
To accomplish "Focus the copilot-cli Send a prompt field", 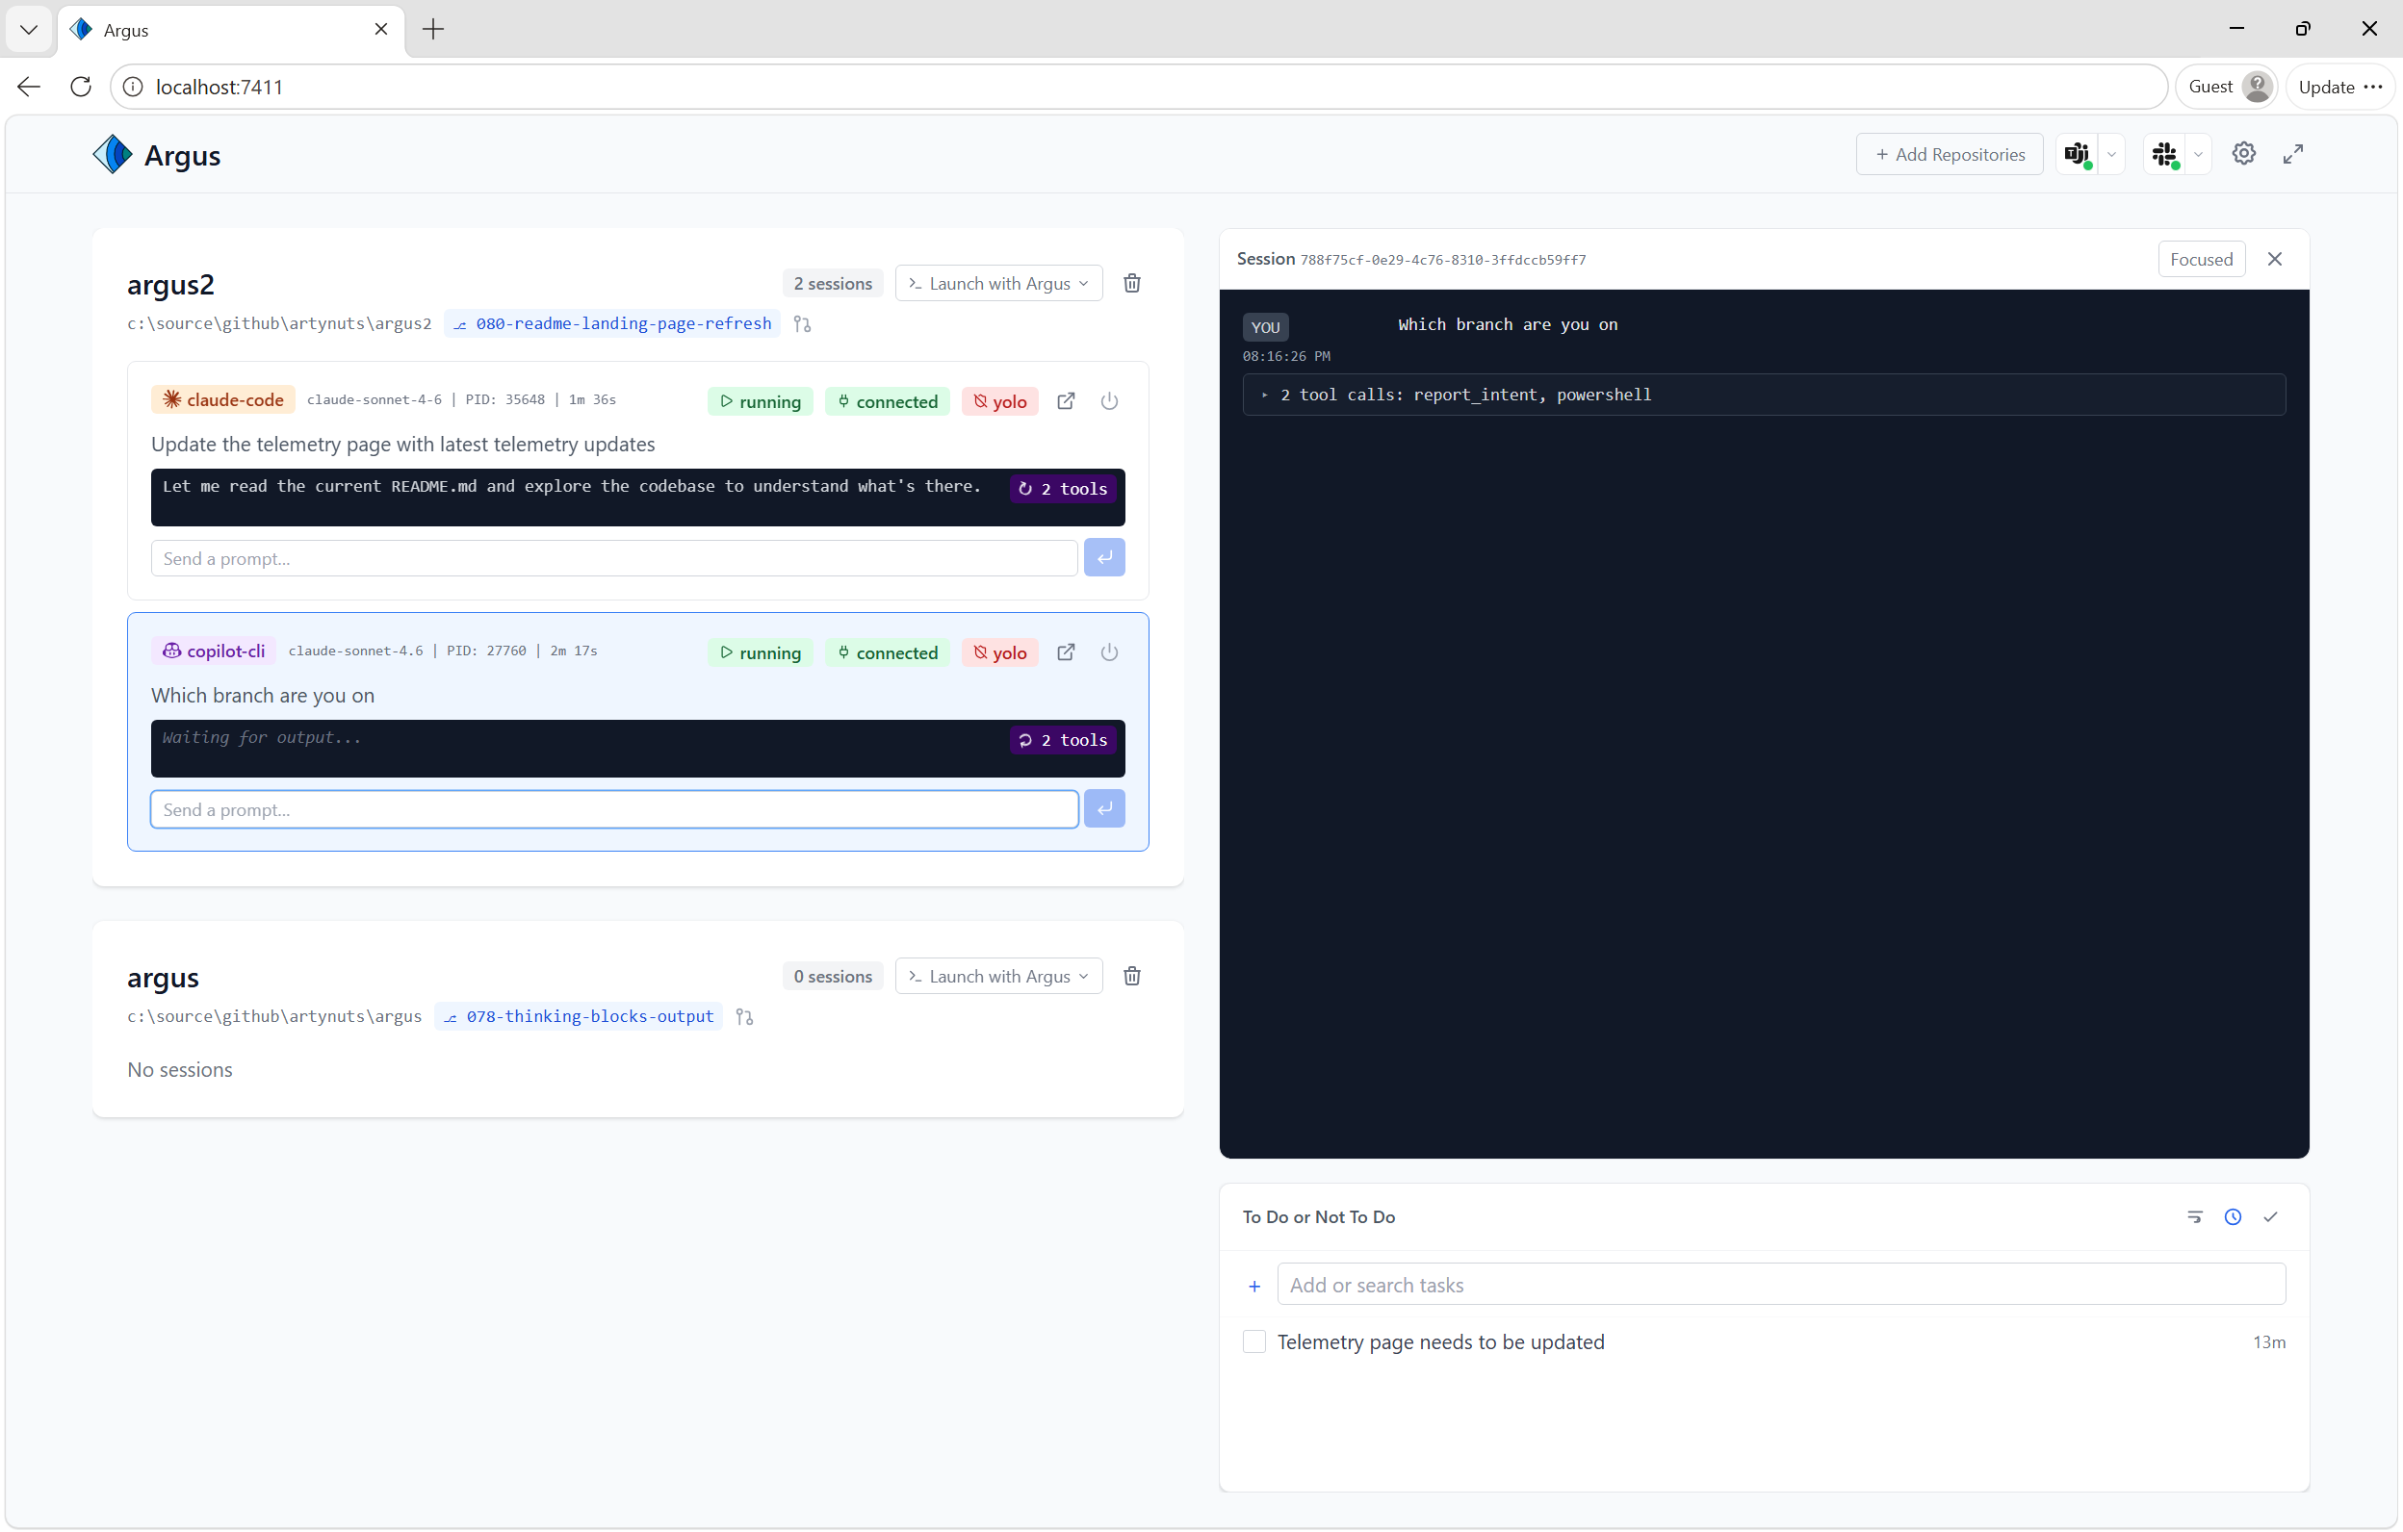I will 613,810.
